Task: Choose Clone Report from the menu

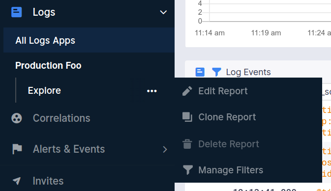Action: coord(227,117)
